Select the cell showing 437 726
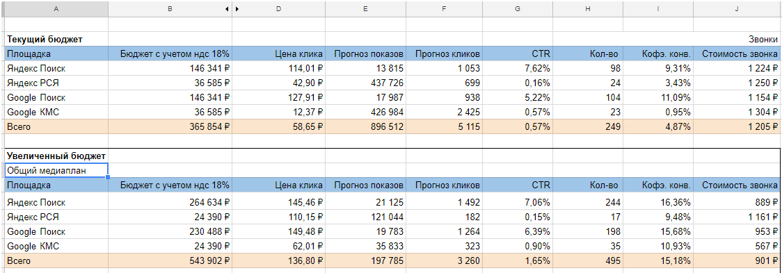782x273 pixels. tap(365, 83)
